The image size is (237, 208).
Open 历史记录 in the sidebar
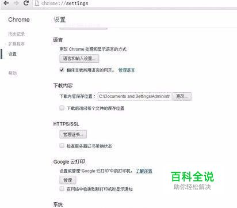[x=17, y=34]
